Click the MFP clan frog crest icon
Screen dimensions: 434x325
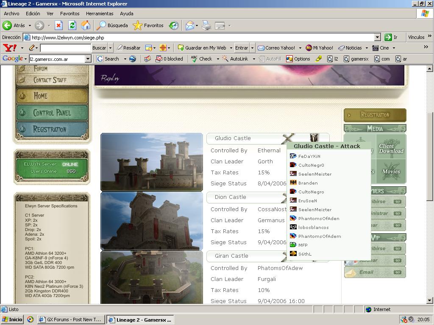tap(293, 245)
